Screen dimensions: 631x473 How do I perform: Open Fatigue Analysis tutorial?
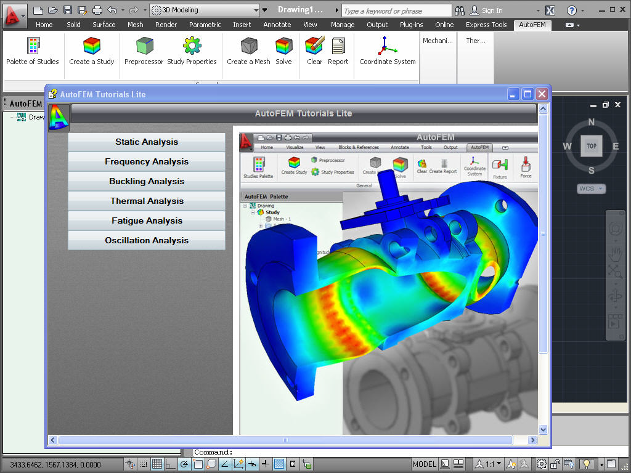point(147,221)
